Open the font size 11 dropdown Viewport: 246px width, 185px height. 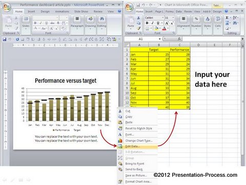[x=173, y=17]
